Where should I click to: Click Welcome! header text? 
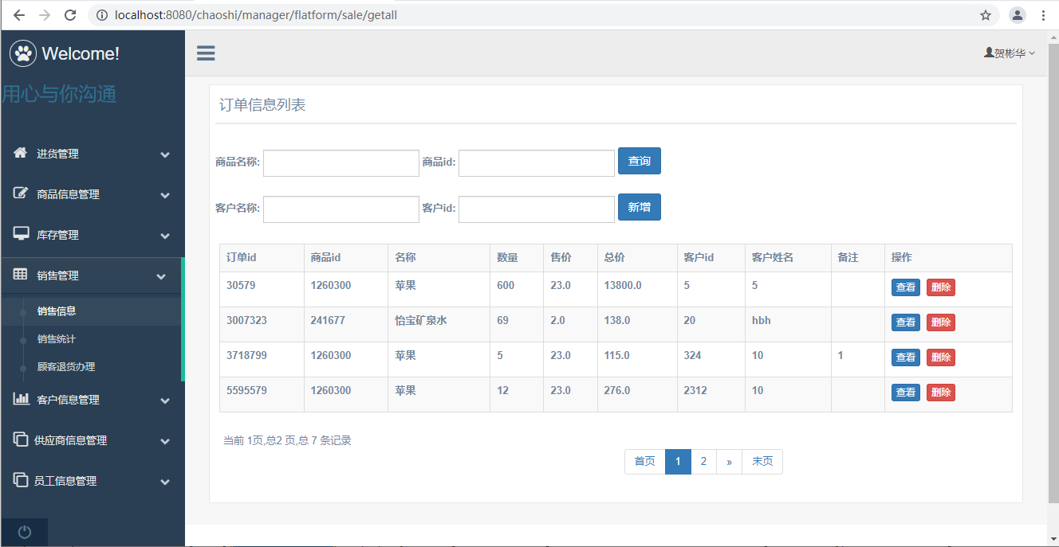point(81,53)
